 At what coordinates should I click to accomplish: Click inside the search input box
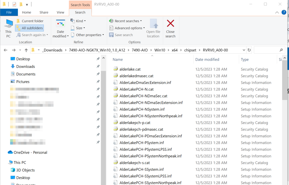[x=268, y=50]
